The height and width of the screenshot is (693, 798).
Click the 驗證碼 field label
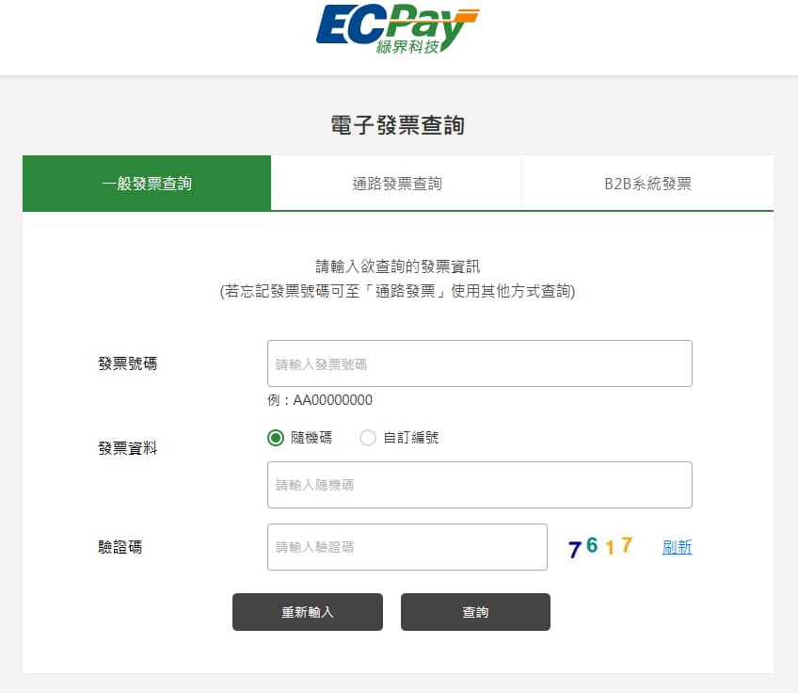[x=120, y=547]
